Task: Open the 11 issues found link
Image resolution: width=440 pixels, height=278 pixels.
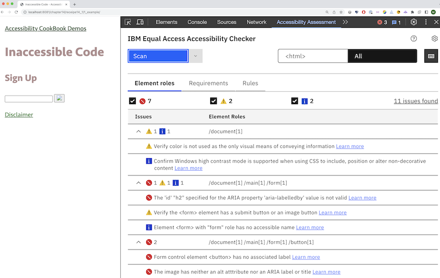Action: pos(415,101)
